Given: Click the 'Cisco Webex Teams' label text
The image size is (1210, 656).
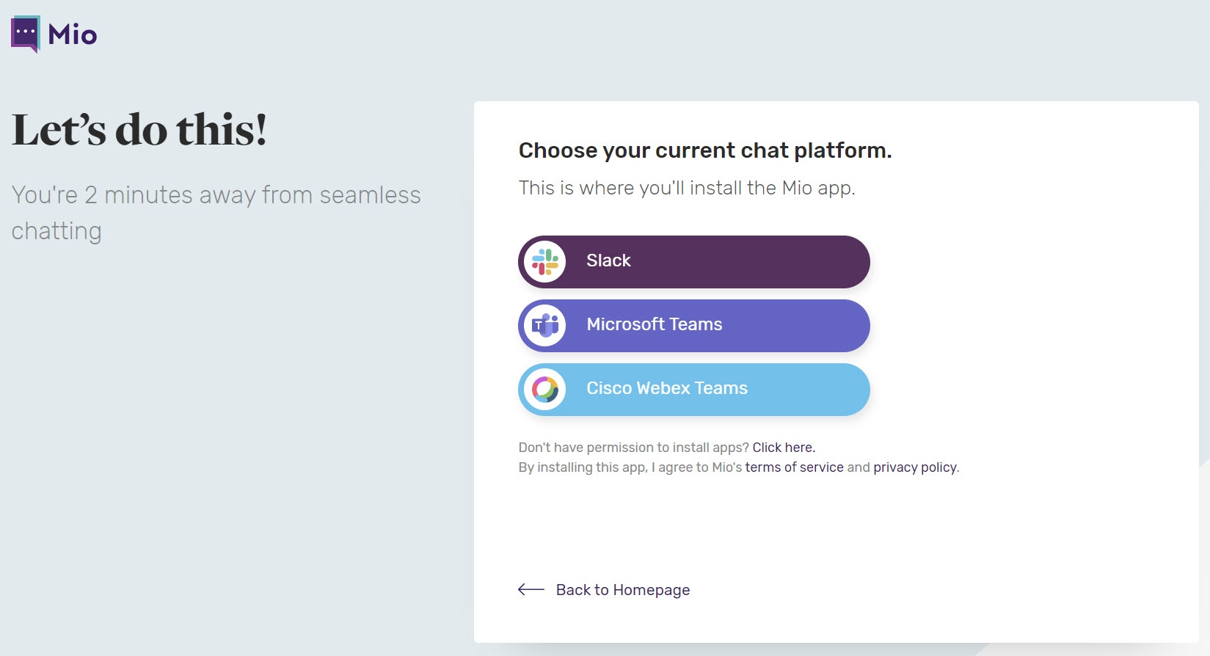Looking at the screenshot, I should coord(667,388).
